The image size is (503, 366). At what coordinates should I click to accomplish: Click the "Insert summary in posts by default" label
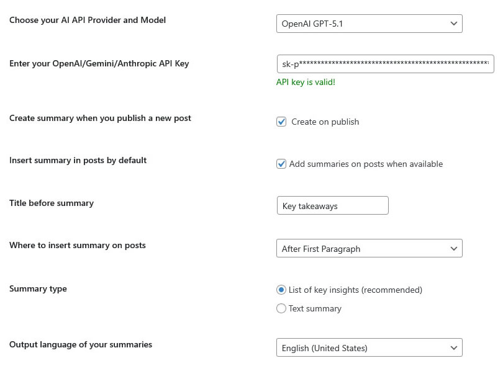tap(78, 160)
